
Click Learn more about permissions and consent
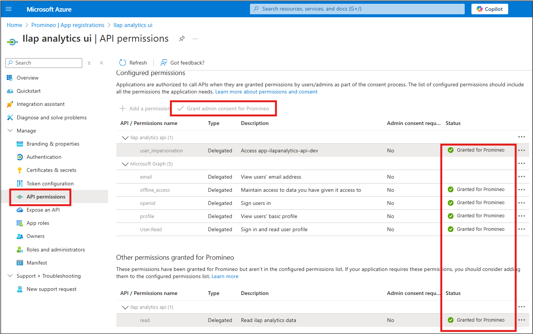click(x=266, y=92)
